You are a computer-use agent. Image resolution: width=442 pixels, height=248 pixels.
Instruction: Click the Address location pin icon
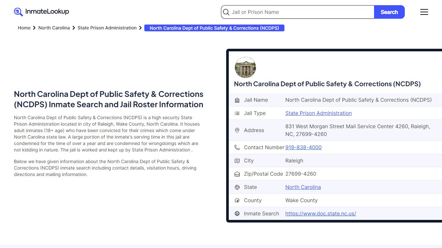[237, 130]
